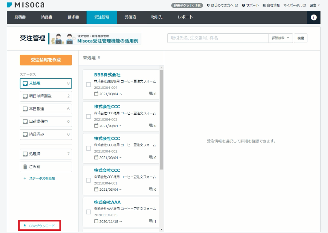Go to the 見積書 tab
Screen dimensions: 328x233
[20, 17]
